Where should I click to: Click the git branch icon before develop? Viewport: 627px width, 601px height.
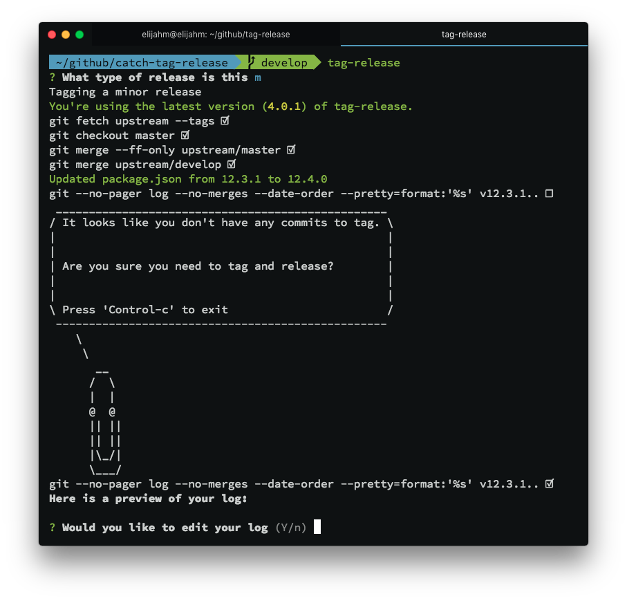tap(252, 62)
